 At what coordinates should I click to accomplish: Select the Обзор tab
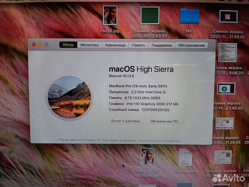point(68,45)
